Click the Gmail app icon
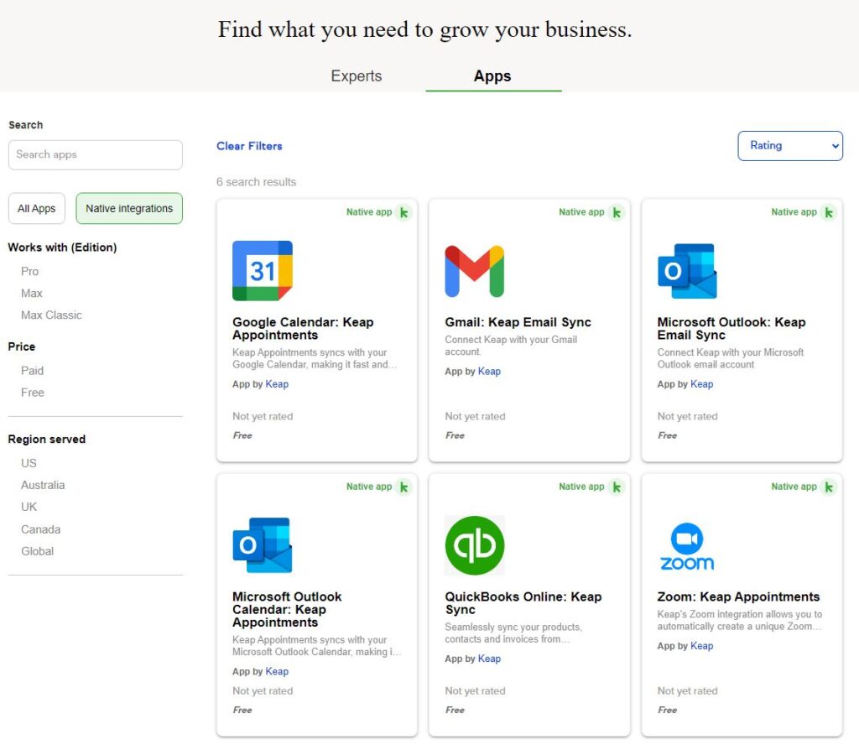 [x=475, y=271]
